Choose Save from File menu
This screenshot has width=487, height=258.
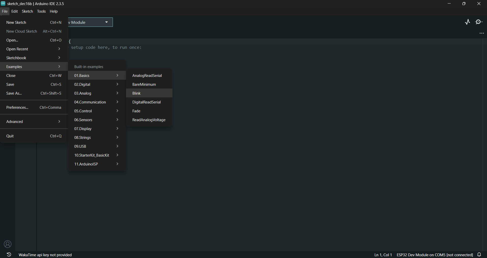point(34,84)
